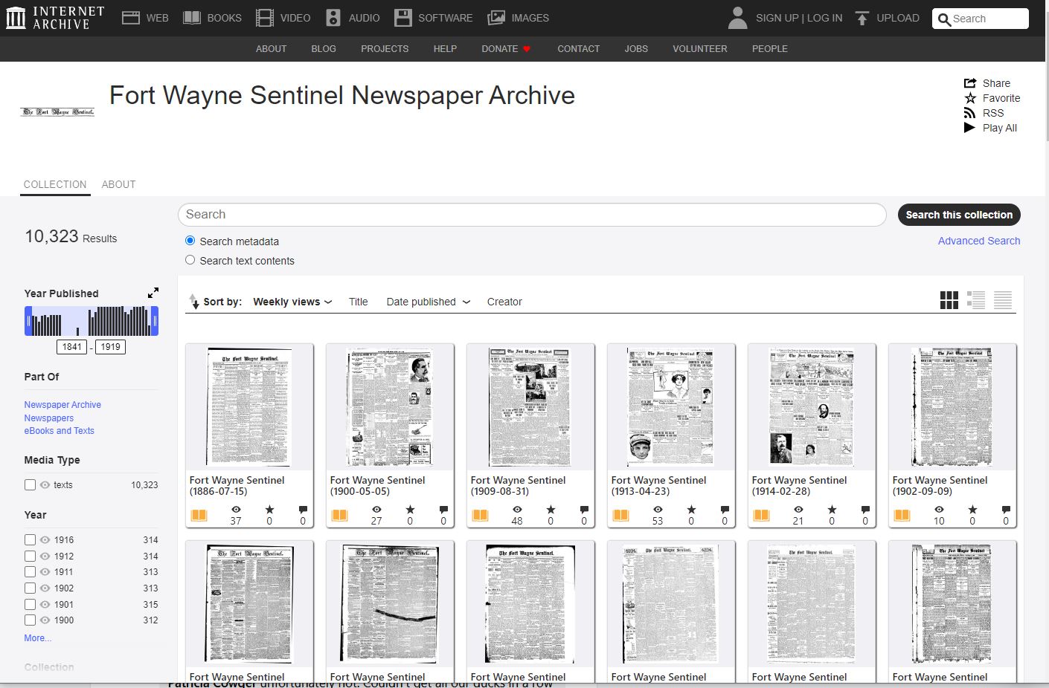The width and height of the screenshot is (1049, 688).
Task: Click the left handle of year range slider
Action: pyautogui.click(x=28, y=321)
